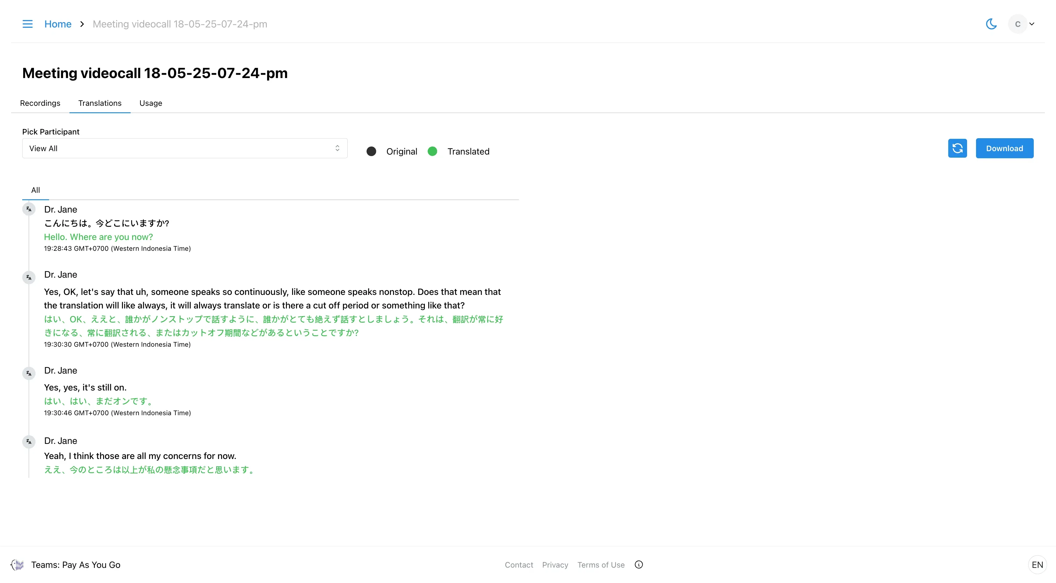Viewport: 1056px width, 583px height.
Task: Click the translated text 'Hello. Where are you now?'
Action: click(x=98, y=237)
